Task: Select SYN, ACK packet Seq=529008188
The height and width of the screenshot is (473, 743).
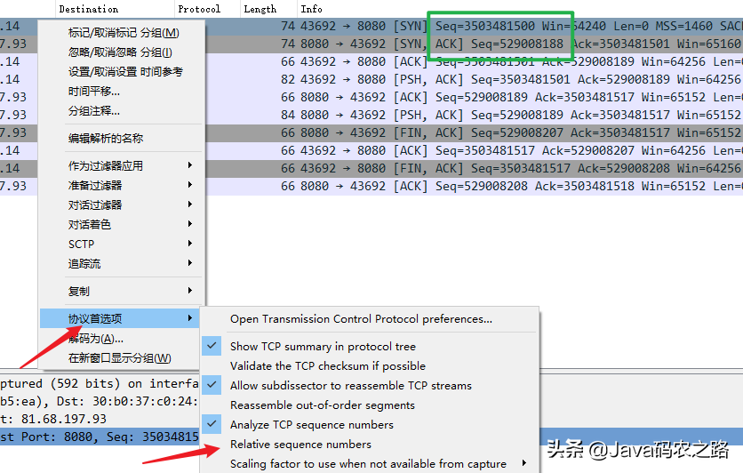Action: [474, 44]
